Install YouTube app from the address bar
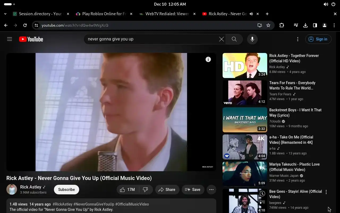Image resolution: width=340 pixels, height=213 pixels. [260, 25]
